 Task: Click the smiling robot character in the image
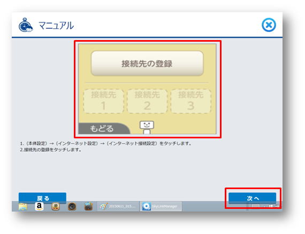[x=147, y=127]
